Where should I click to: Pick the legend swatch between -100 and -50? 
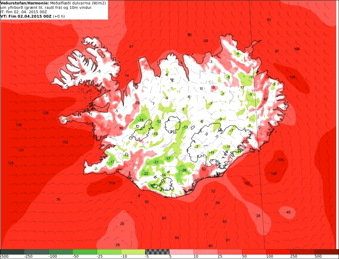click(x=61, y=252)
